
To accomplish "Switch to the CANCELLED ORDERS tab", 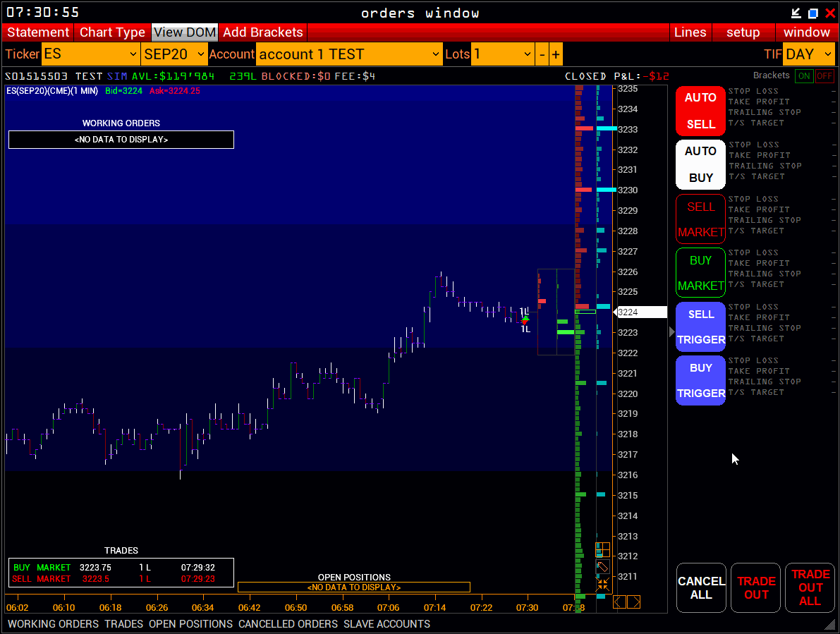I will point(288,624).
